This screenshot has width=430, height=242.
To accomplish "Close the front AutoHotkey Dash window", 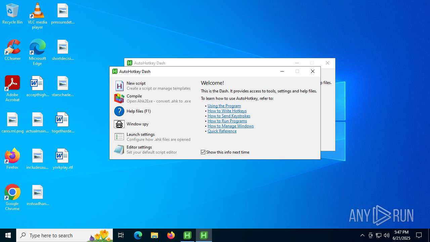I will click(x=313, y=71).
